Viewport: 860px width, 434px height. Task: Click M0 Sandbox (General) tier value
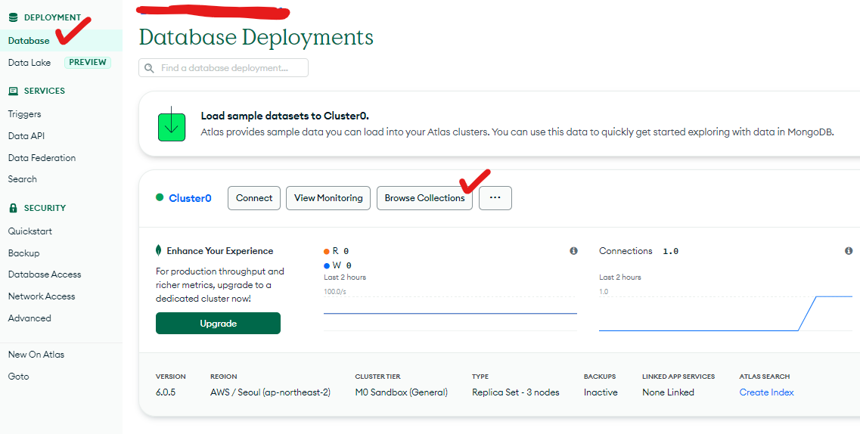tap(402, 392)
